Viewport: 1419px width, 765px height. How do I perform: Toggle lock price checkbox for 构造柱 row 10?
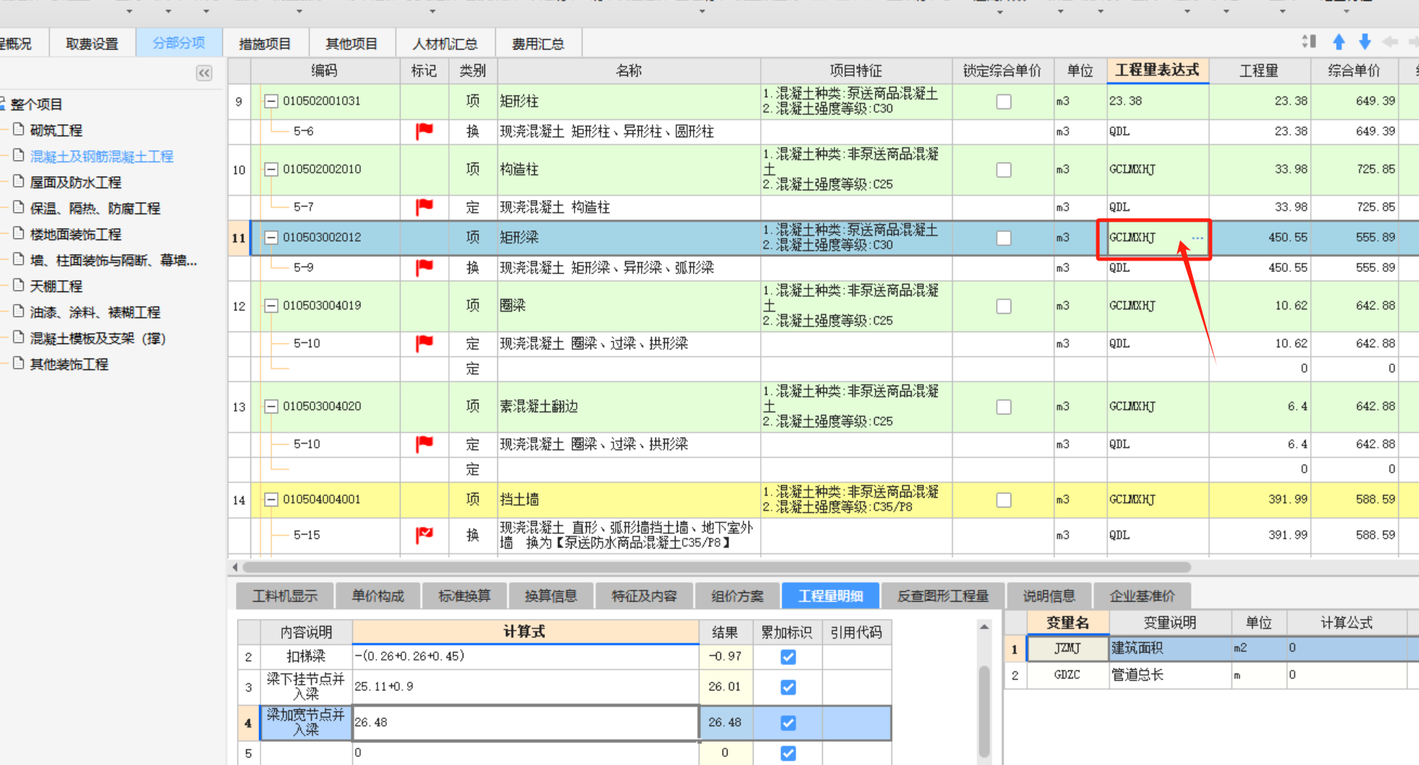[x=1003, y=170]
